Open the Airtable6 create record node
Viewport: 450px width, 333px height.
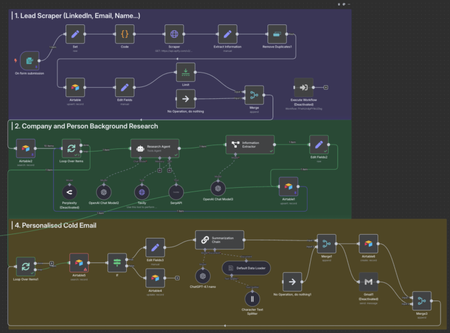click(x=369, y=243)
